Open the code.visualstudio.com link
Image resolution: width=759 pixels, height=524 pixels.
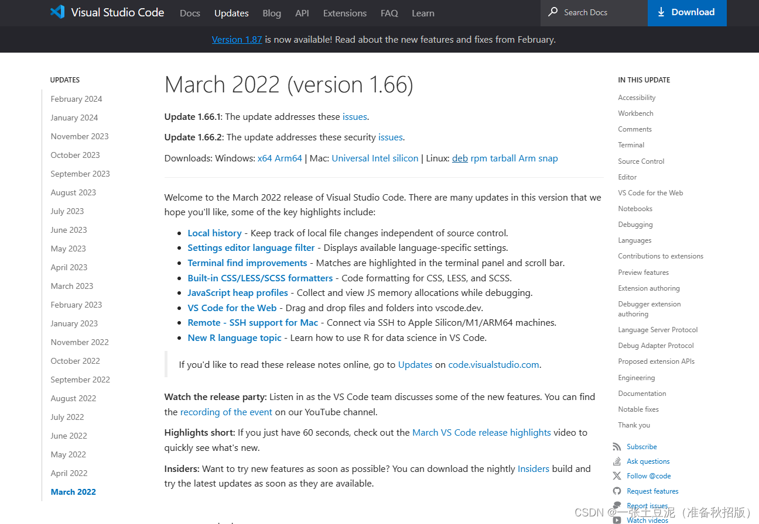(x=494, y=365)
